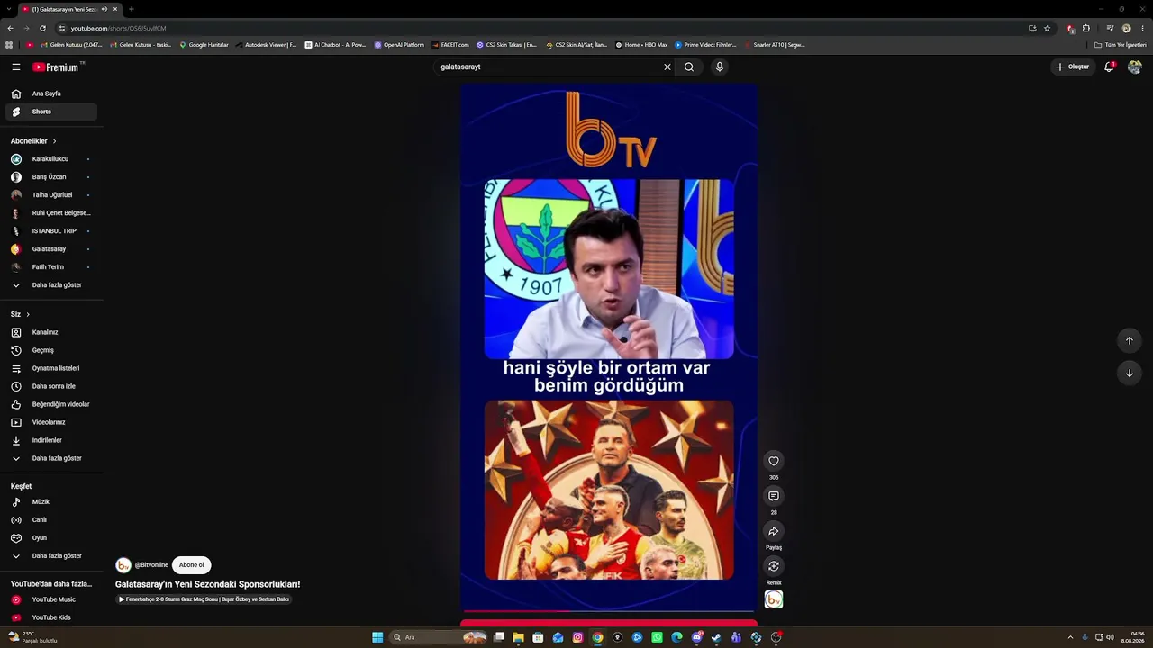Seek on the Short's red progress bar
The width and height of the screenshot is (1153, 648).
click(x=609, y=611)
